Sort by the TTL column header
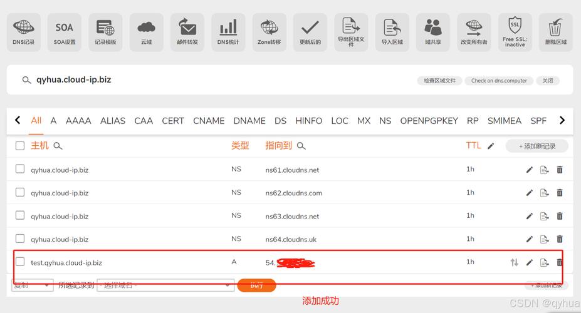The height and width of the screenshot is (313, 581). pos(474,145)
